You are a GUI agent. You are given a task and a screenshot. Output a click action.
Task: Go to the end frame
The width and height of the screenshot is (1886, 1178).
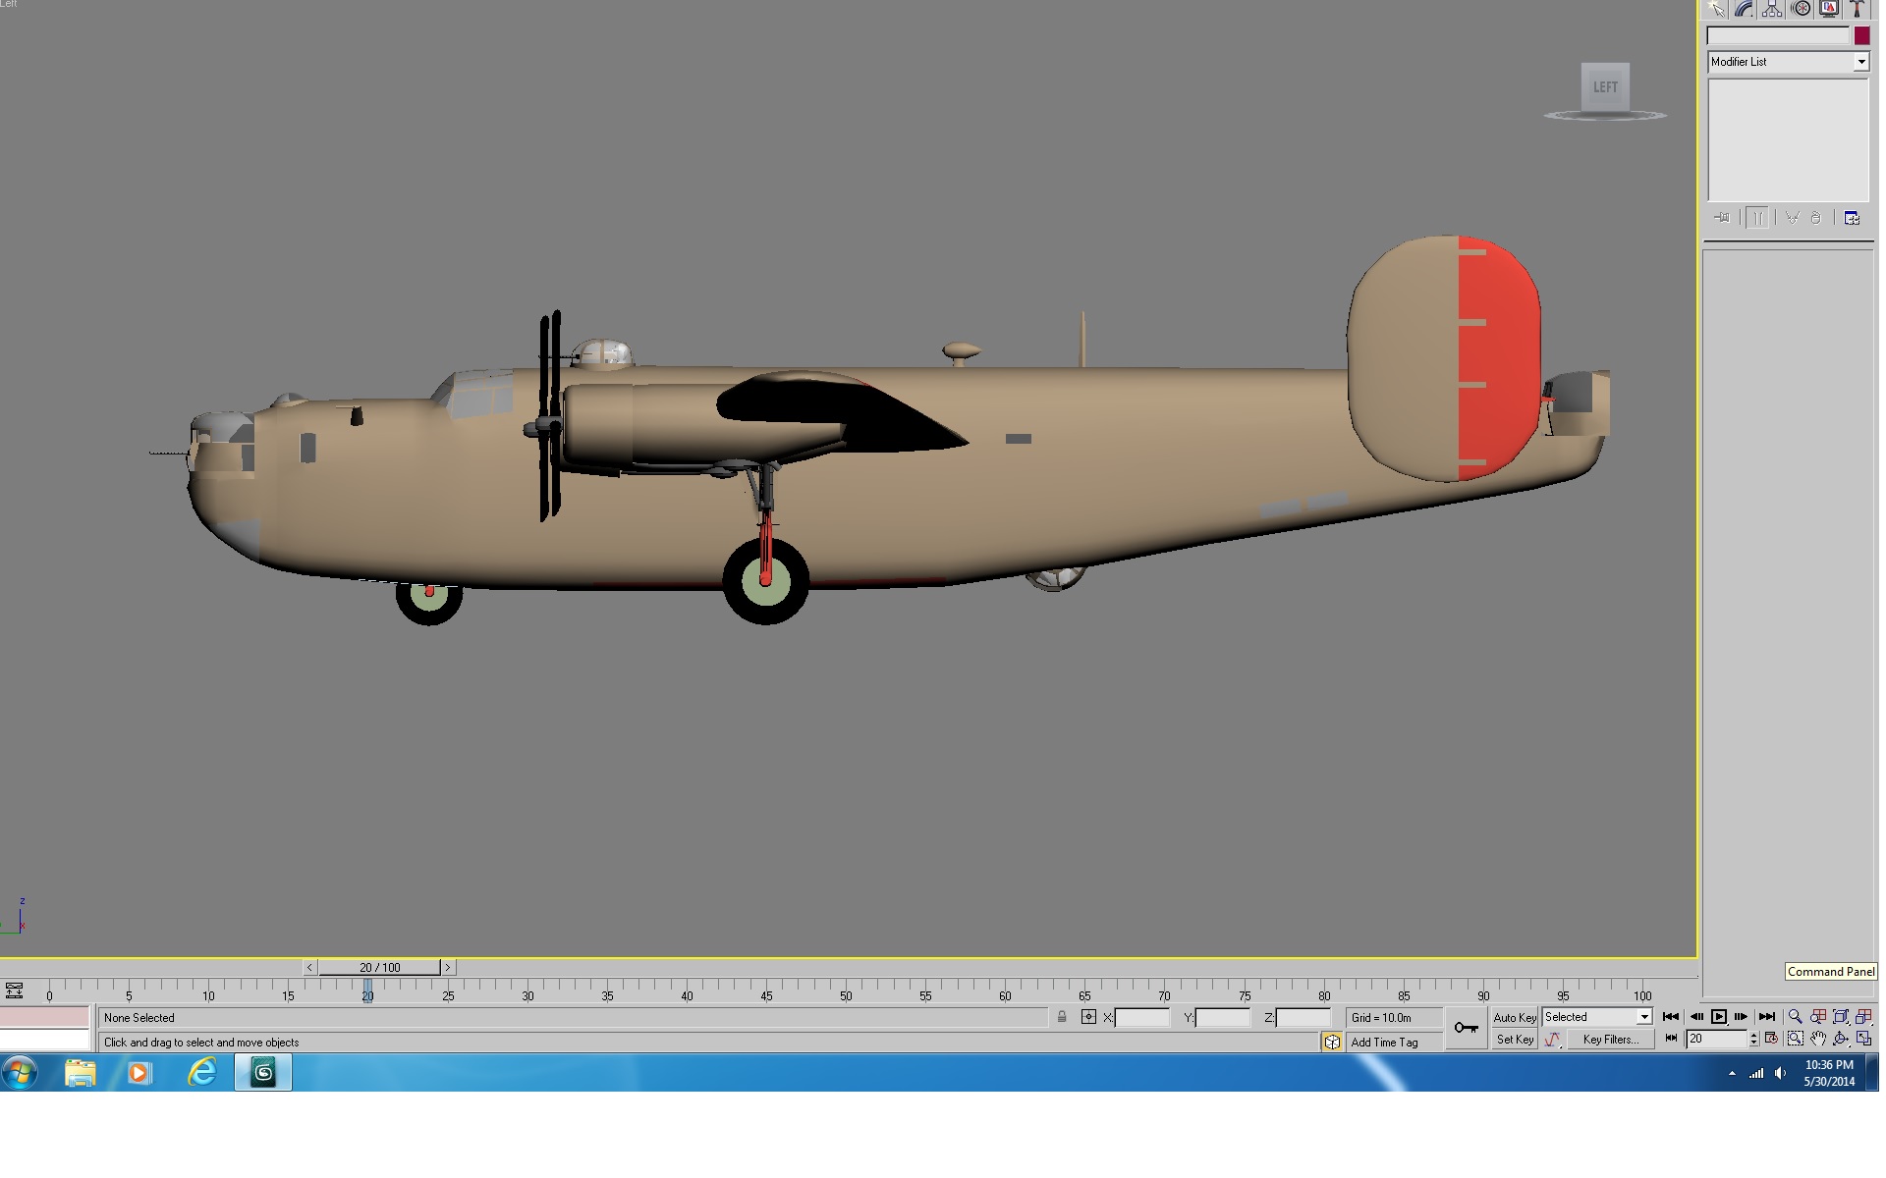click(1766, 1017)
